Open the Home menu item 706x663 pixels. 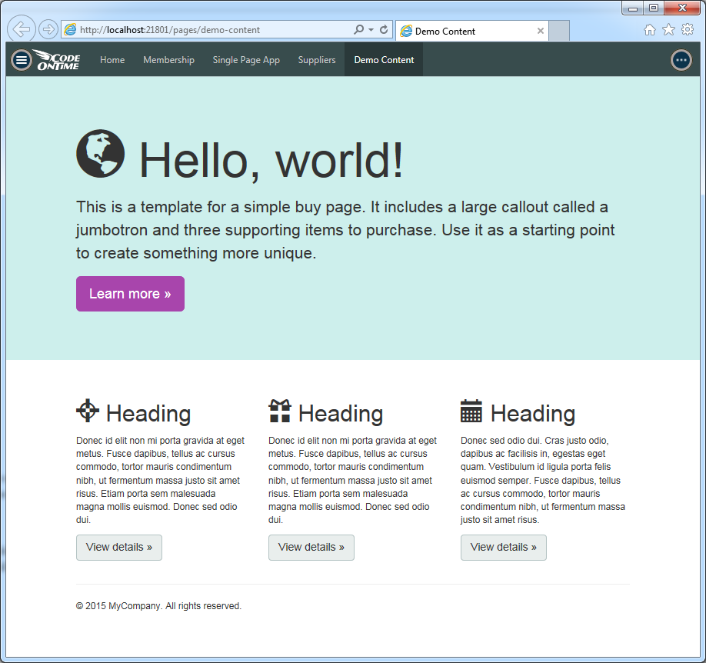pos(112,59)
